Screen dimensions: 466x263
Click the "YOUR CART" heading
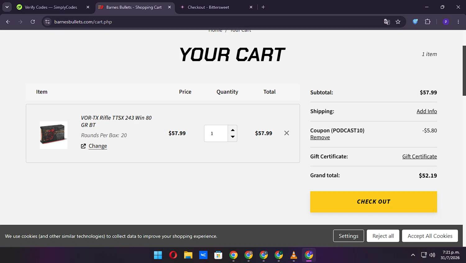click(232, 55)
